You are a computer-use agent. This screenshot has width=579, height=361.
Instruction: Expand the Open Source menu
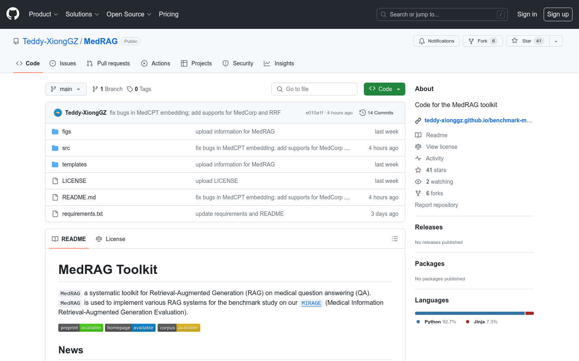point(129,14)
